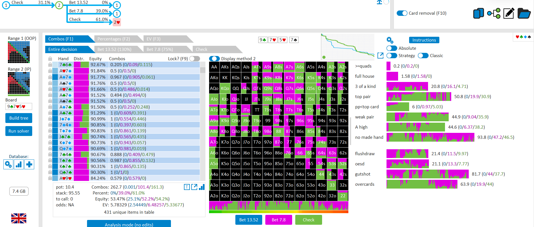Lock the 7♣6♣ hand row
Viewport: 534px width, 227px height.
click(50, 65)
